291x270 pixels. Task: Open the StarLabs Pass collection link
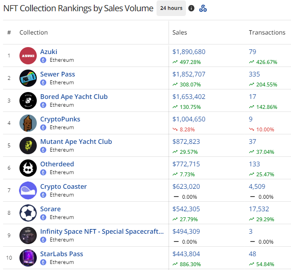[61, 254]
